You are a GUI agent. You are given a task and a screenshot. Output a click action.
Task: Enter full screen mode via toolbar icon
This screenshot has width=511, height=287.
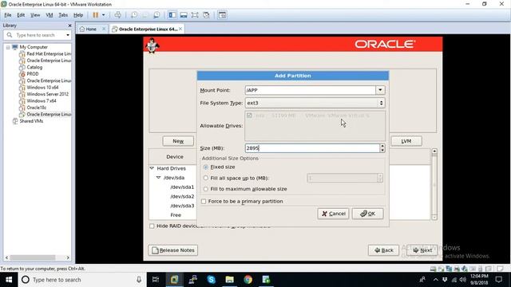tap(195, 15)
